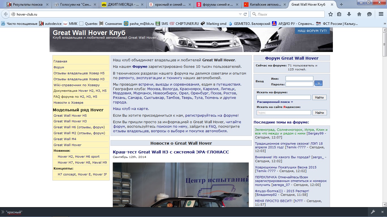The width and height of the screenshot is (387, 217).
Task: Click the browser back arrow button
Action: [x=5, y=14]
